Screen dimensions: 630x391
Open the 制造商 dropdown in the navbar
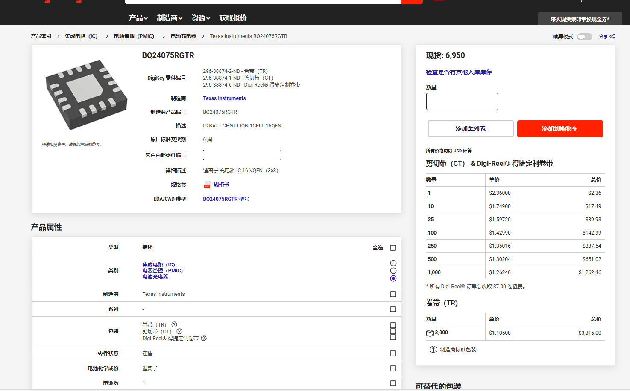point(169,18)
